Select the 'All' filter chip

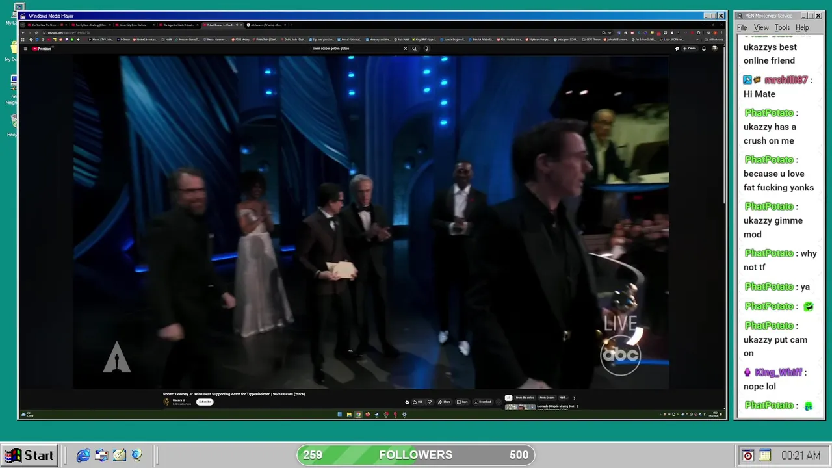click(x=509, y=398)
